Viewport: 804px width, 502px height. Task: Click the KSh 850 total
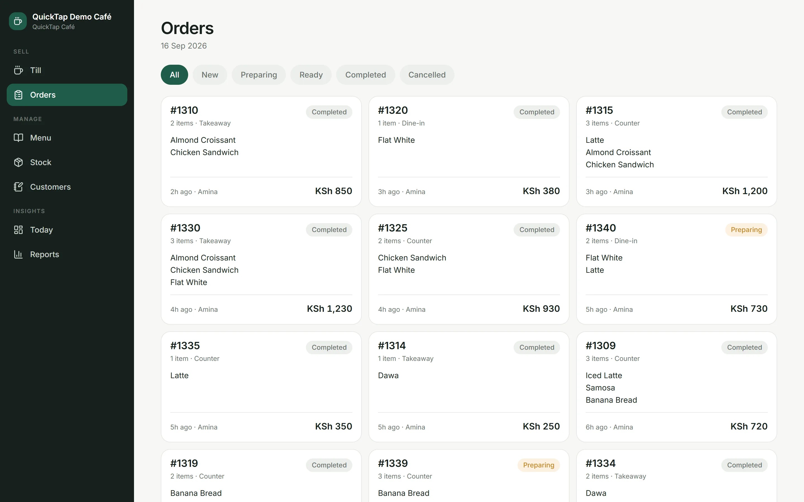334,191
